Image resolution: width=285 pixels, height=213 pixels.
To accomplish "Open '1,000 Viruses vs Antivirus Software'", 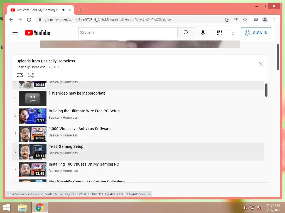I will (x=80, y=129).
